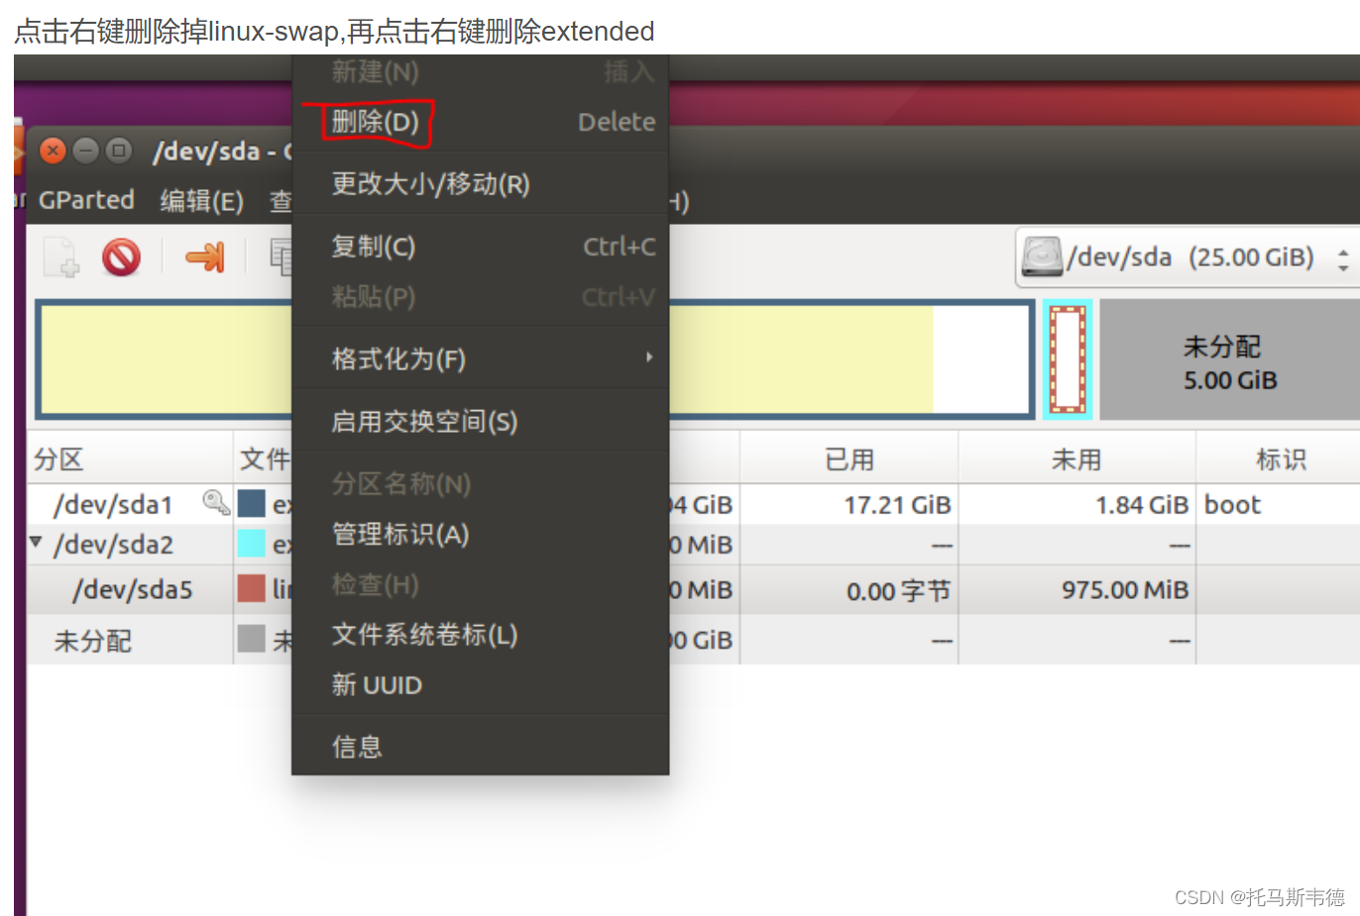Click the 1.84 GiB unused value
This screenshot has height=916, width=1360.
click(x=1142, y=505)
